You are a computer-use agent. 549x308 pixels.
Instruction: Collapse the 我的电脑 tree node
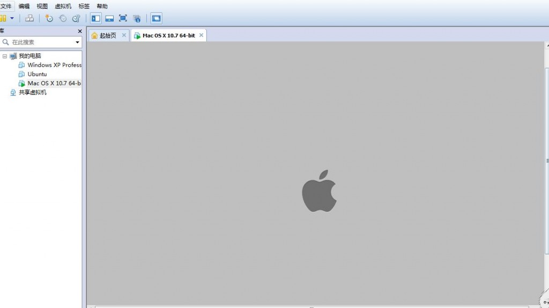[x=4, y=56]
